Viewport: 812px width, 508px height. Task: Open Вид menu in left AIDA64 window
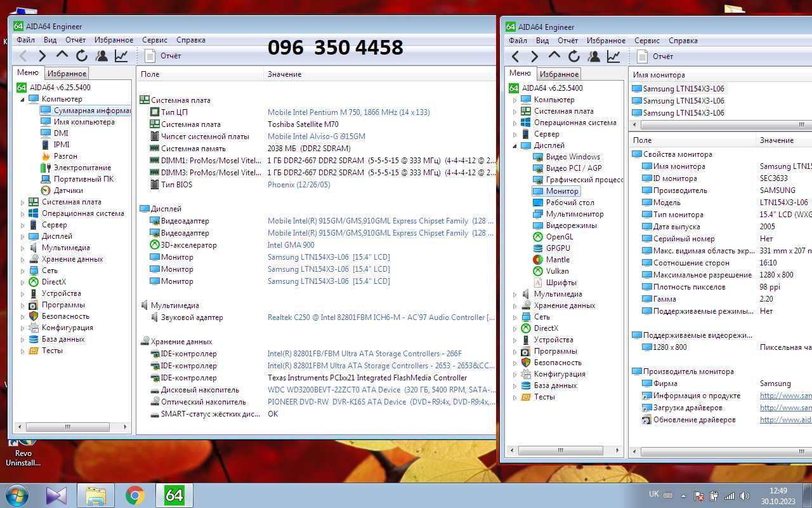click(50, 40)
